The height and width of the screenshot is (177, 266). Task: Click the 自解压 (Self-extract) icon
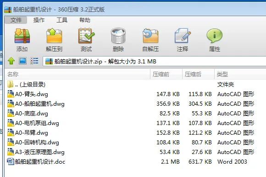(x=150, y=36)
